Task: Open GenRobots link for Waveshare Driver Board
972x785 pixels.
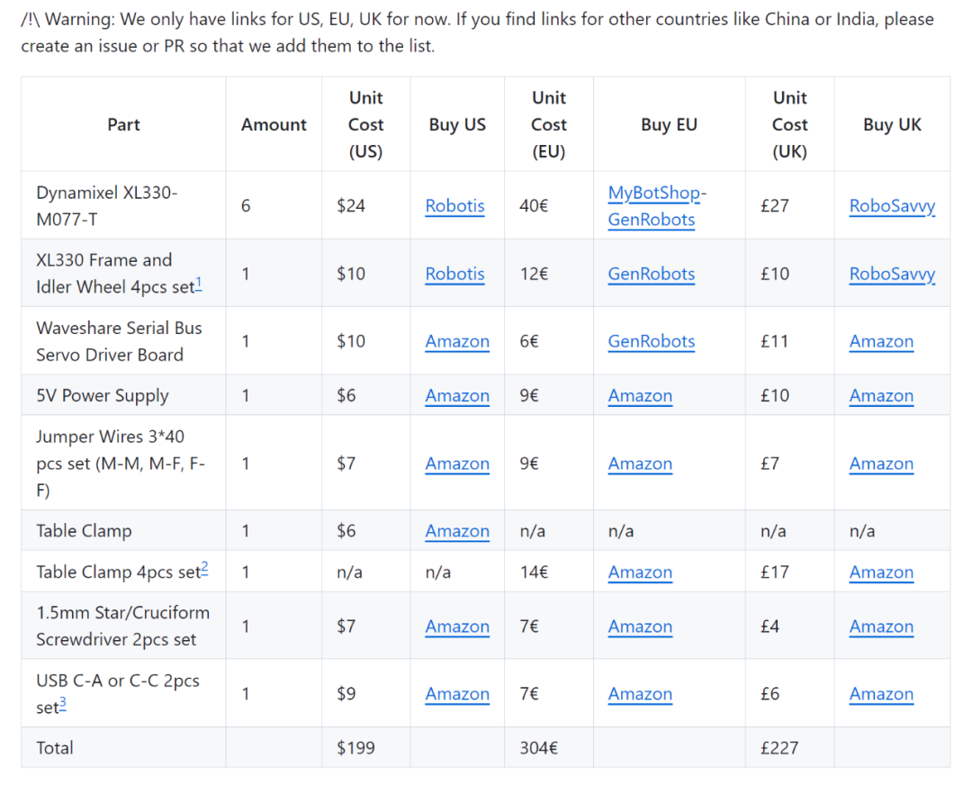Action: click(651, 341)
